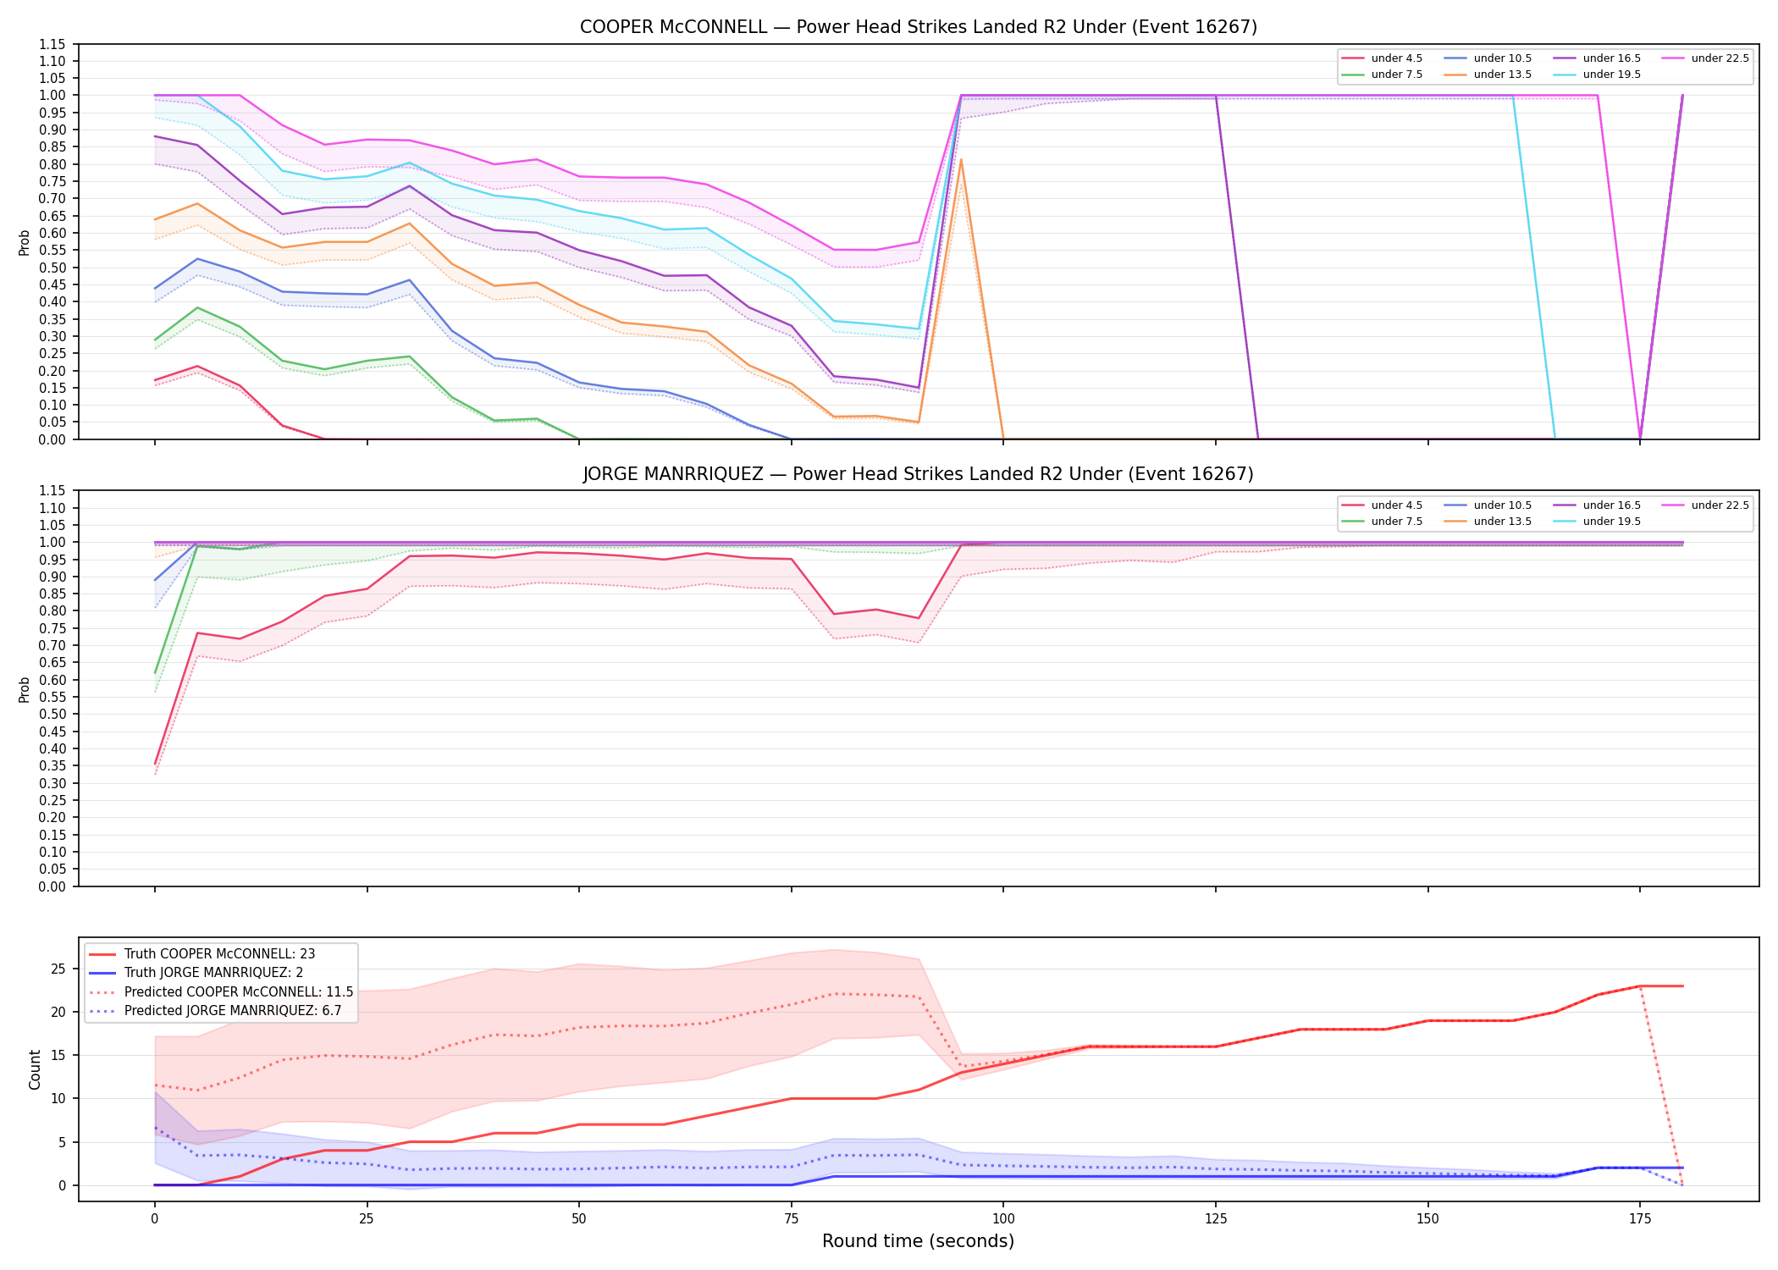1778x1270 pixels.
Task: Click the 'Prob' label of the Jorge Manrriquez chart
Action: pyautogui.click(x=25, y=689)
